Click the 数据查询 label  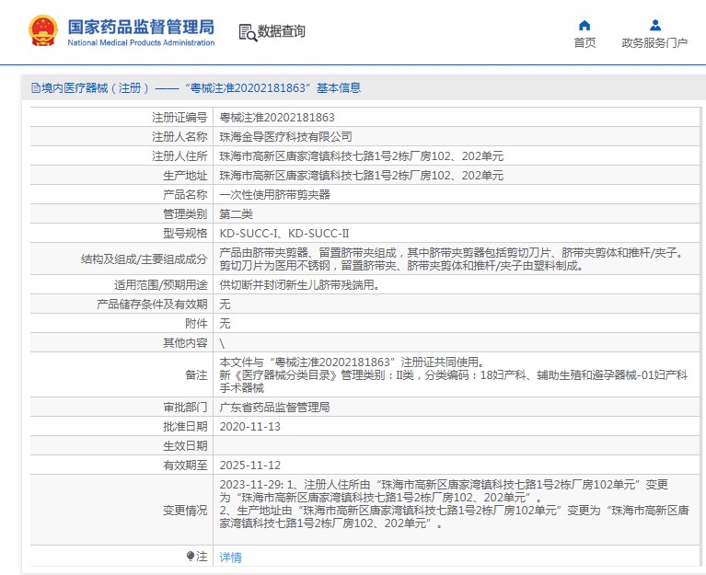(282, 31)
